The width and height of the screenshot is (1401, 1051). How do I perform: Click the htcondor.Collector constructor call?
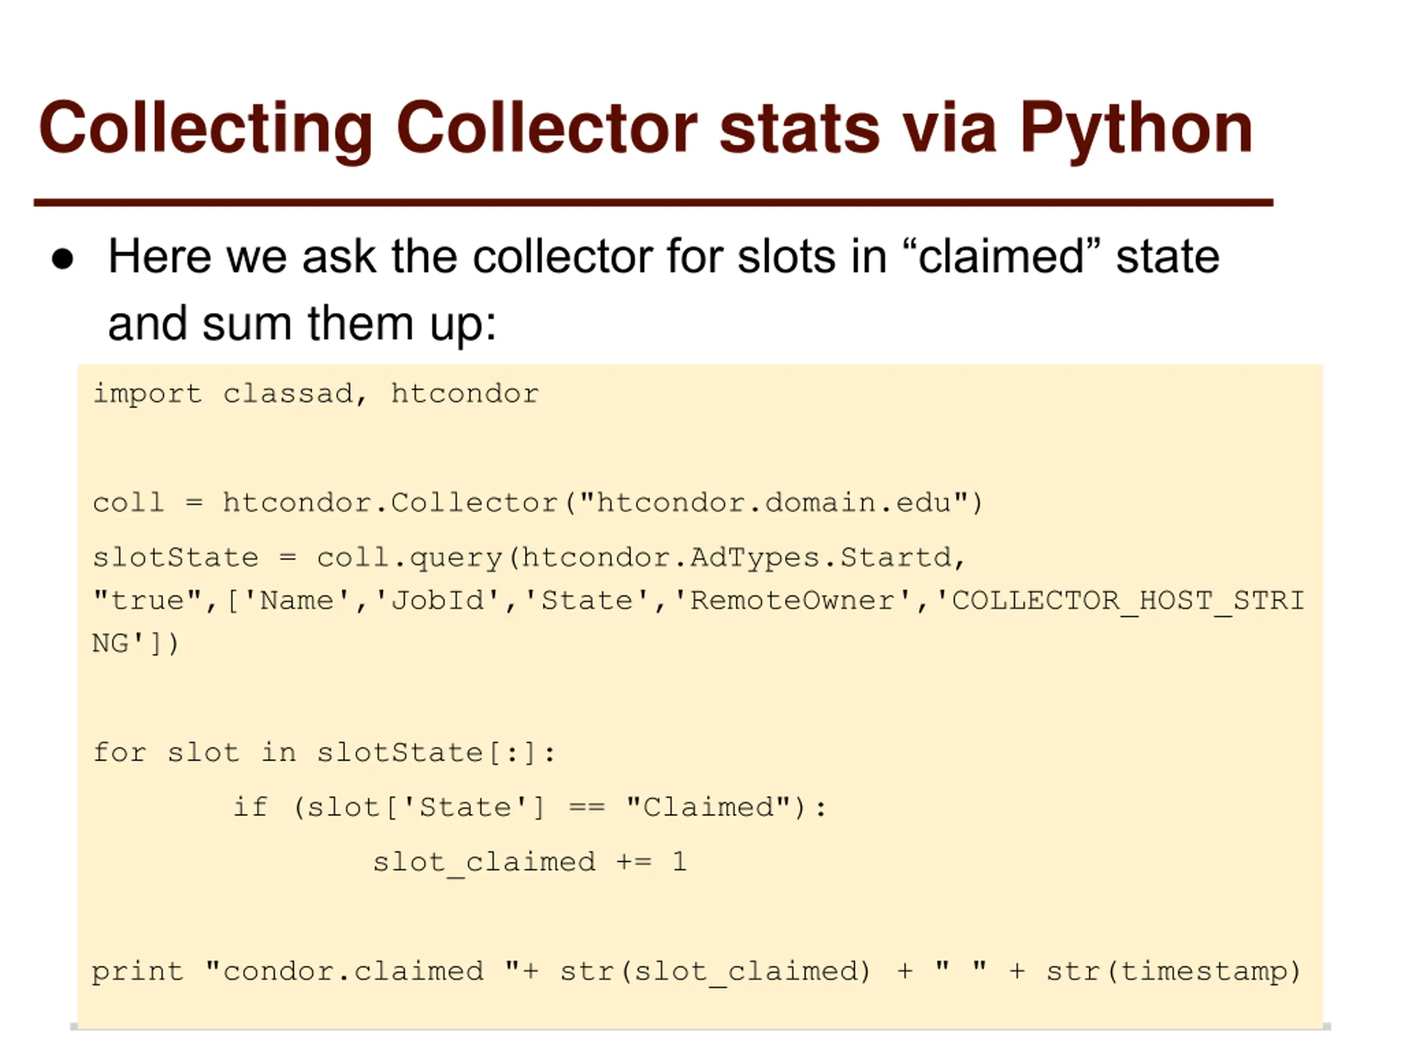tap(601, 503)
